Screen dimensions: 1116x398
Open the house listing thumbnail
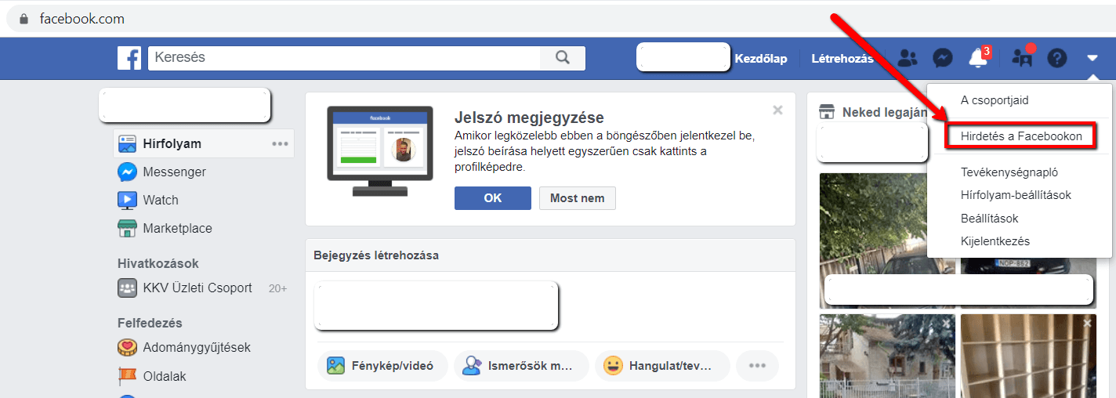(886, 356)
